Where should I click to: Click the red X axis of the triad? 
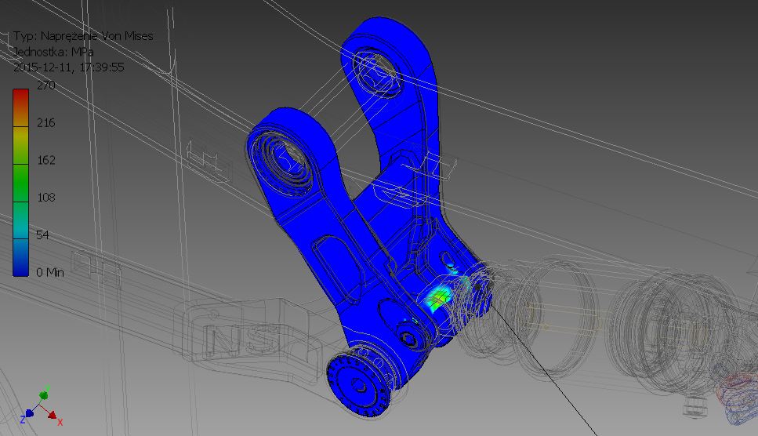(53, 416)
